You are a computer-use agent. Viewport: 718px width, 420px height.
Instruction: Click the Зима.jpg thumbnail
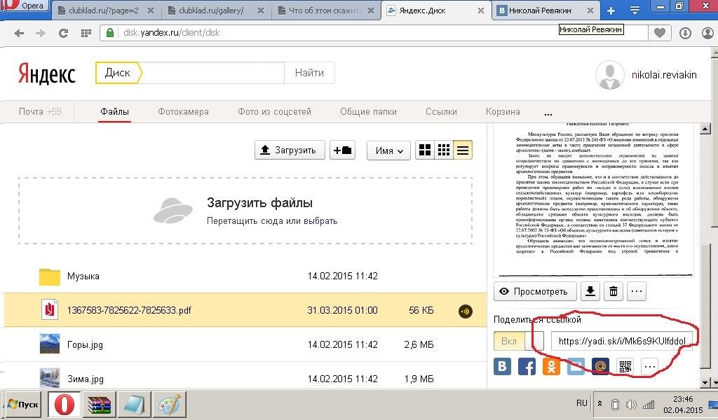point(50,378)
